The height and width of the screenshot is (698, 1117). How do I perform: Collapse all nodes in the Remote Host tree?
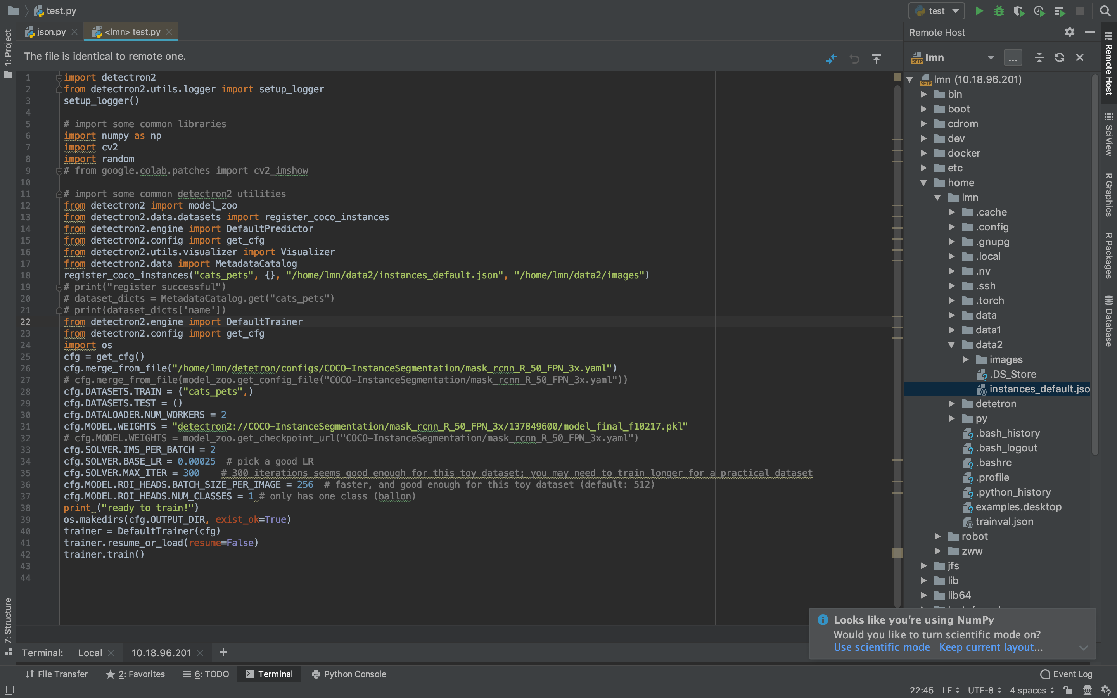point(1039,57)
